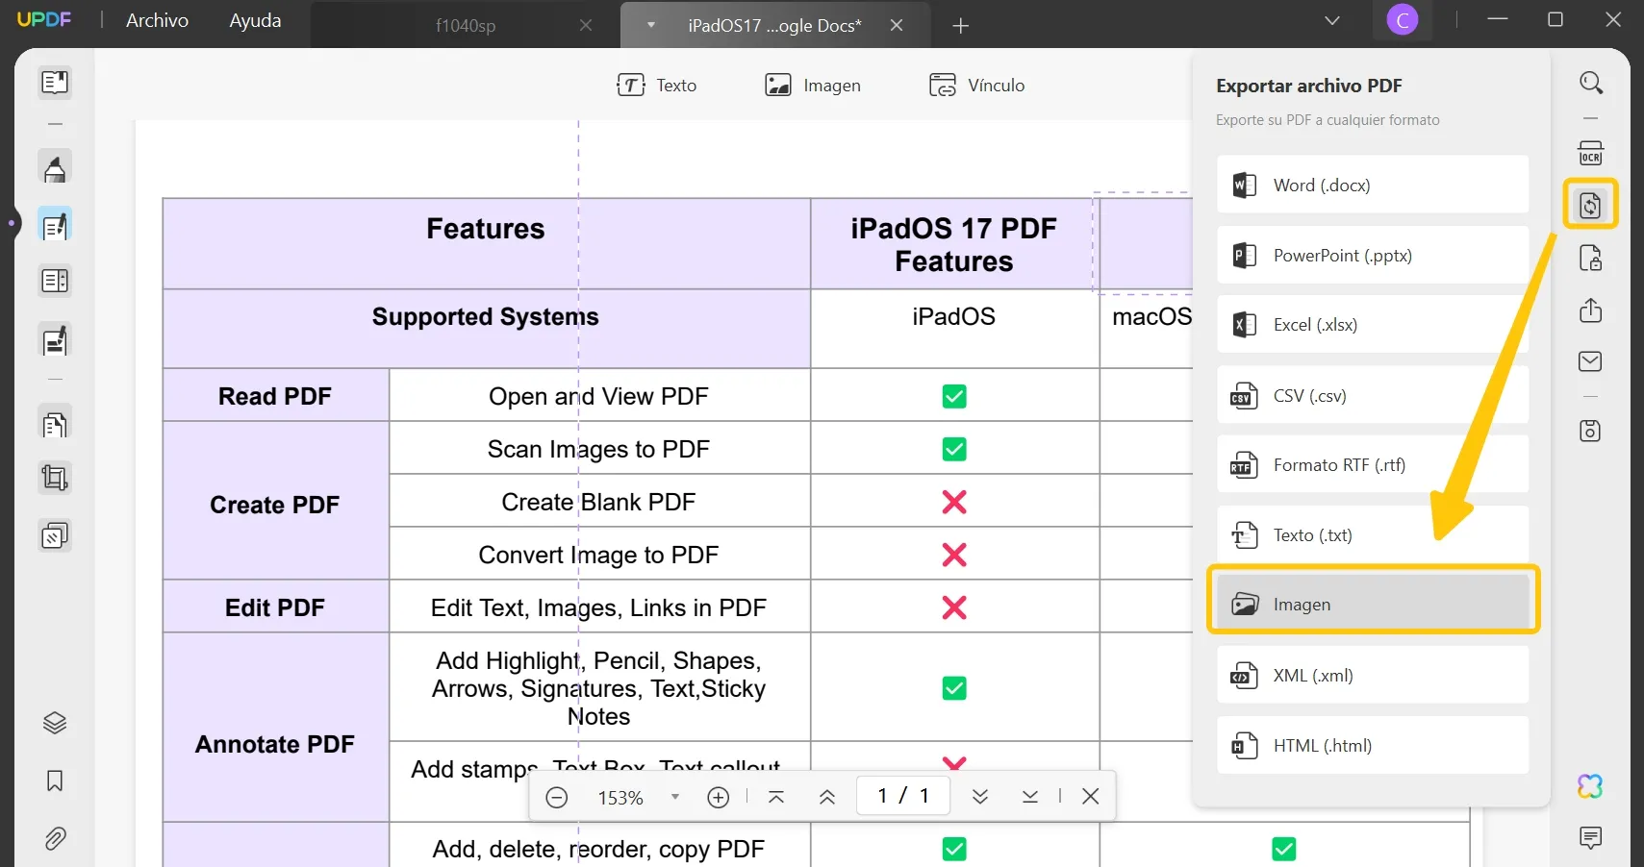Go to next page arrow
This screenshot has width=1644, height=867.
(980, 797)
